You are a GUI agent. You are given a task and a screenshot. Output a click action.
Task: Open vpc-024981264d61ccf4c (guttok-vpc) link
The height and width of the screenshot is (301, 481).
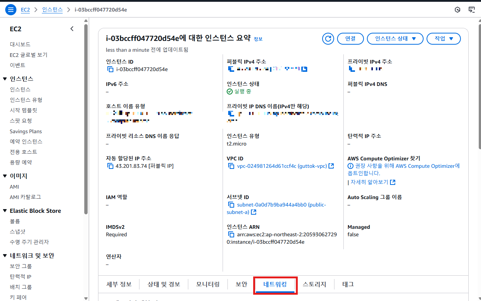pyautogui.click(x=282, y=166)
